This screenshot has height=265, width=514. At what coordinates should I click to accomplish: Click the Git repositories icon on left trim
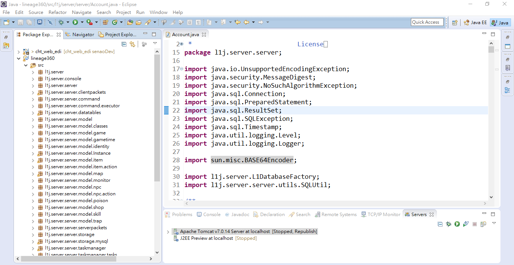pyautogui.click(x=6, y=46)
